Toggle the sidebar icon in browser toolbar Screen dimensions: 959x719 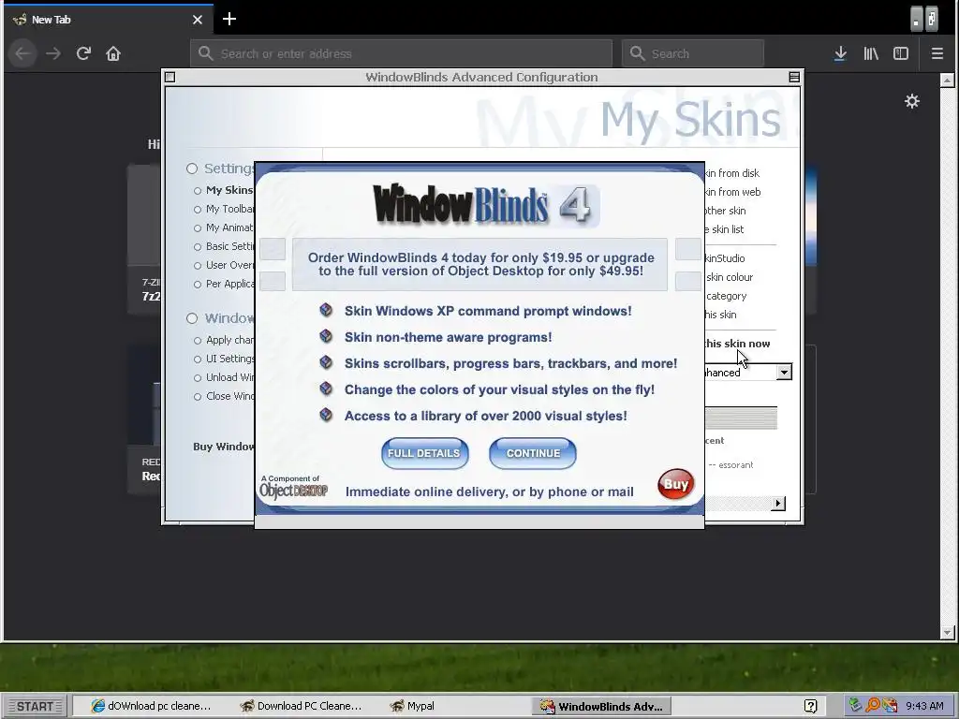tap(901, 53)
